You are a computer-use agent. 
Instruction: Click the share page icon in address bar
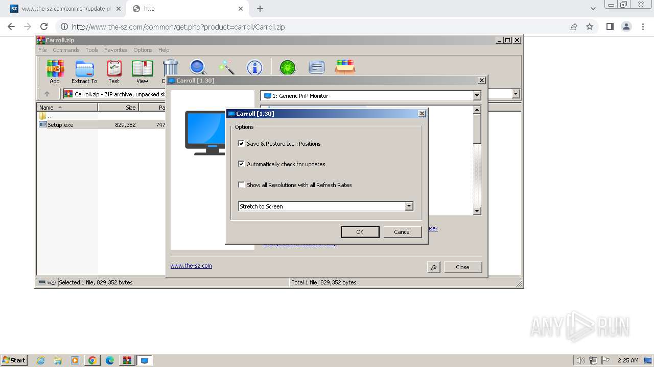[573, 27]
